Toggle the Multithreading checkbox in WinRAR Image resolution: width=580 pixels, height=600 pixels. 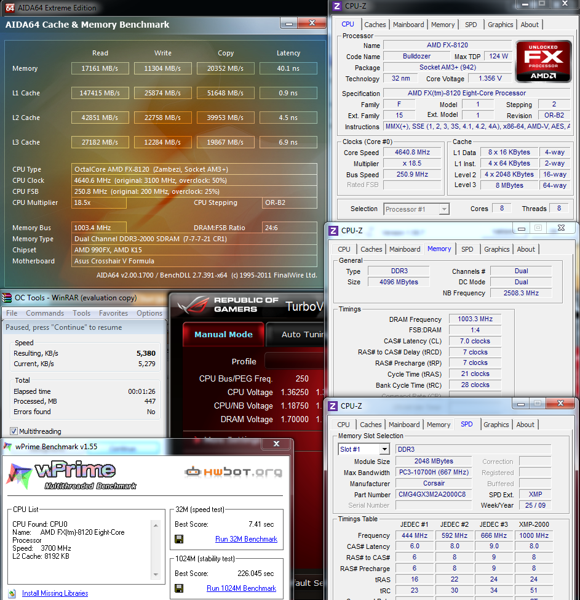(14, 431)
